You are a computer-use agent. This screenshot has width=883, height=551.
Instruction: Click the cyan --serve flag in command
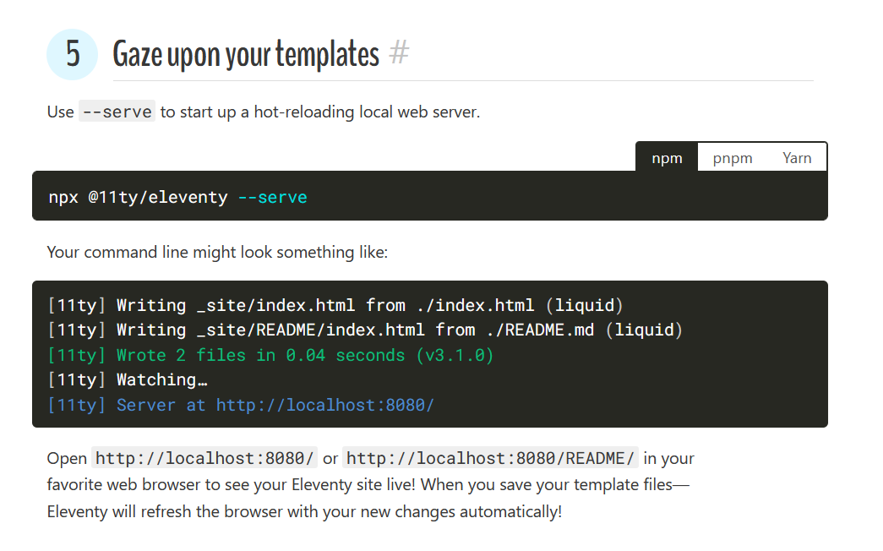coord(272,197)
